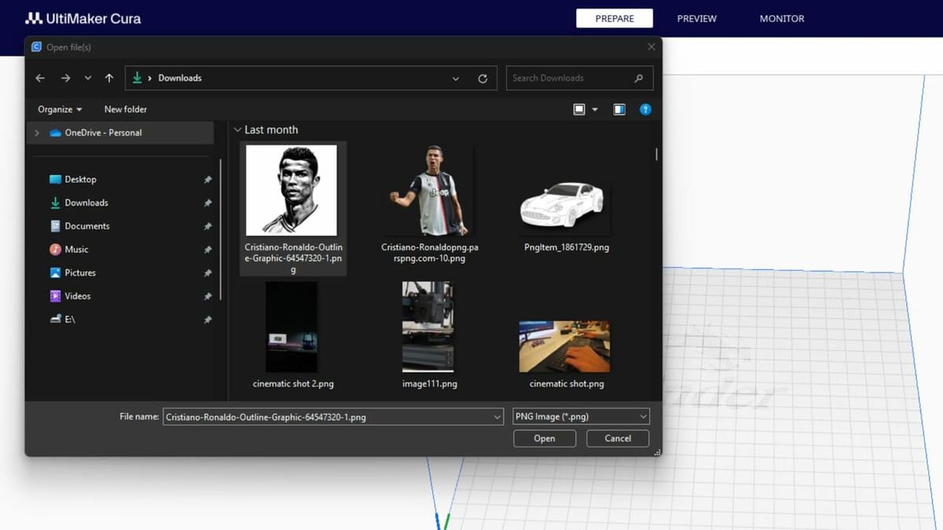Image resolution: width=943 pixels, height=530 pixels.
Task: Select the PngItem_1861729 car thumbnail
Action: (x=563, y=204)
